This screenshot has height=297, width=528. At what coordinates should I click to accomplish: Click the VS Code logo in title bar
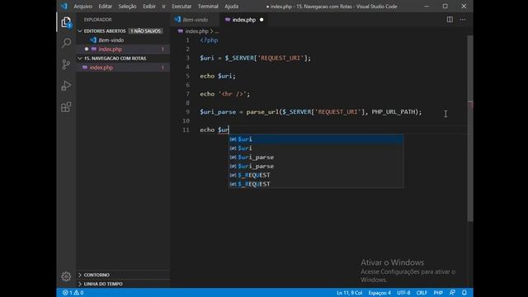tap(64, 6)
